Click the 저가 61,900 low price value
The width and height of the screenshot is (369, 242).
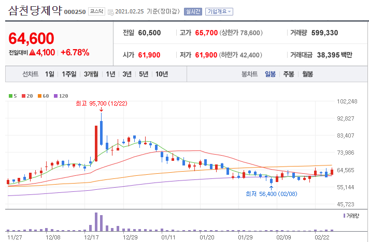[x=206, y=55]
